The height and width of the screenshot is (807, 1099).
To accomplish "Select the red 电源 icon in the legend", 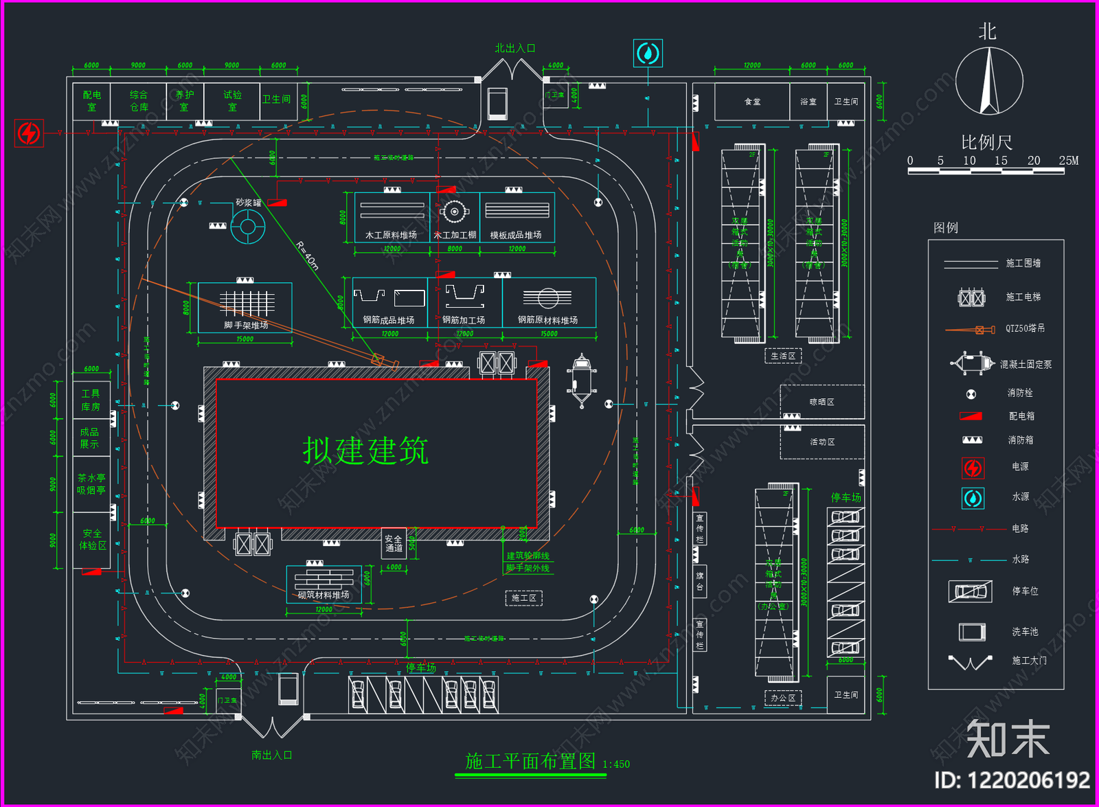I will [973, 468].
